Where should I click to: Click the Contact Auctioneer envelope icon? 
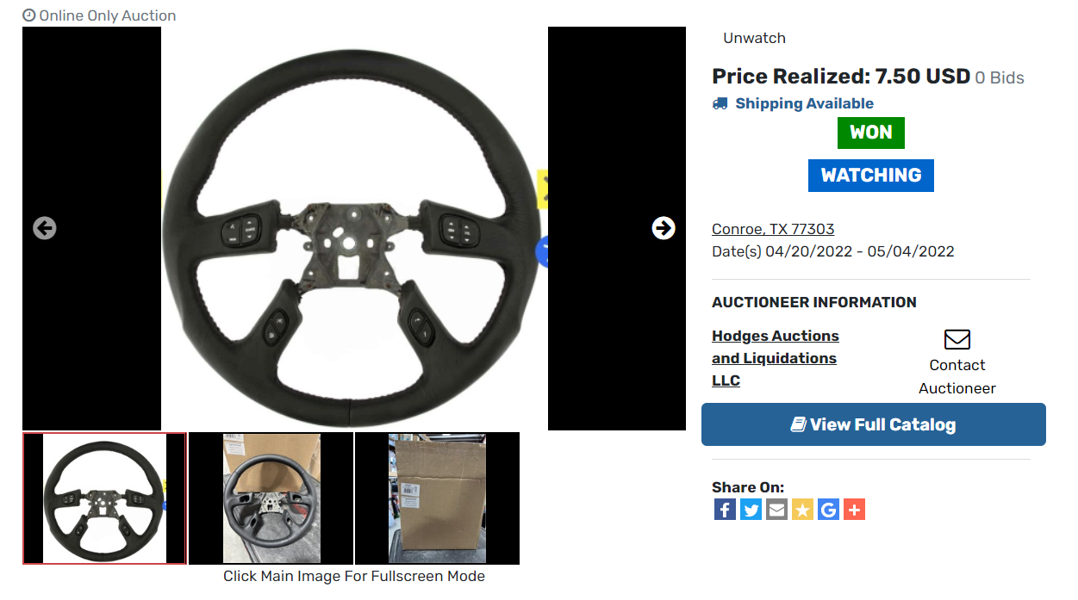(x=957, y=339)
